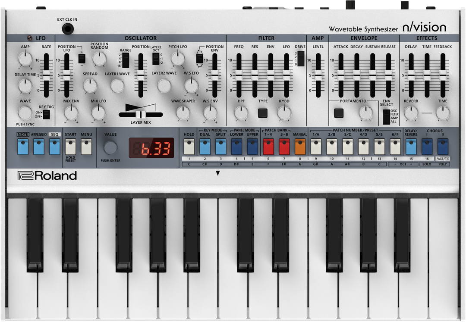Screen dimensions: 466x322
Task: Toggle the PORTAMENTO button
Action: point(339,113)
